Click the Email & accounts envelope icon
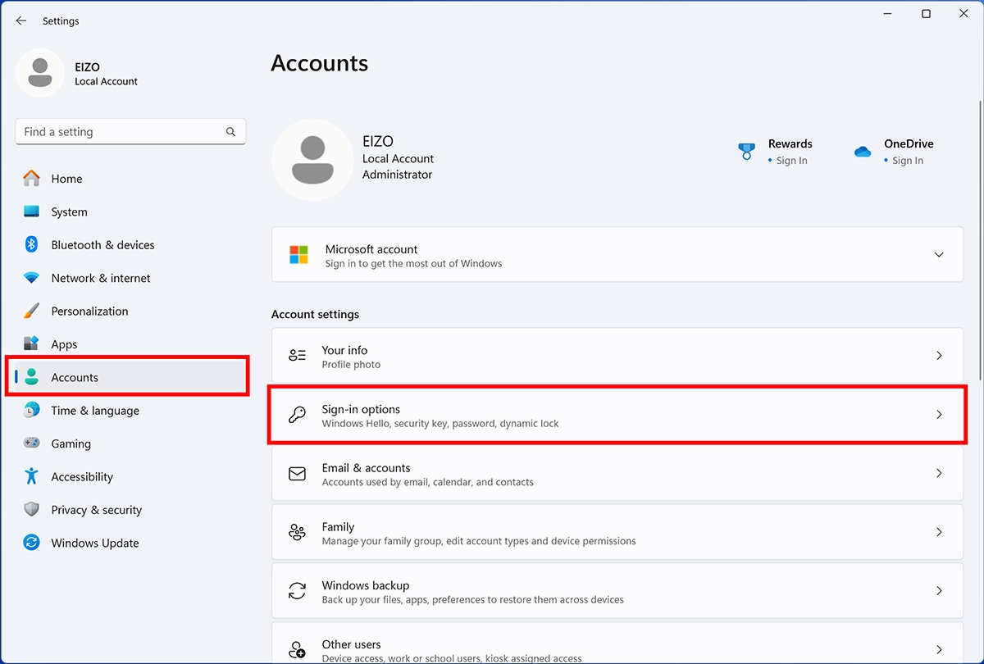 pos(297,474)
